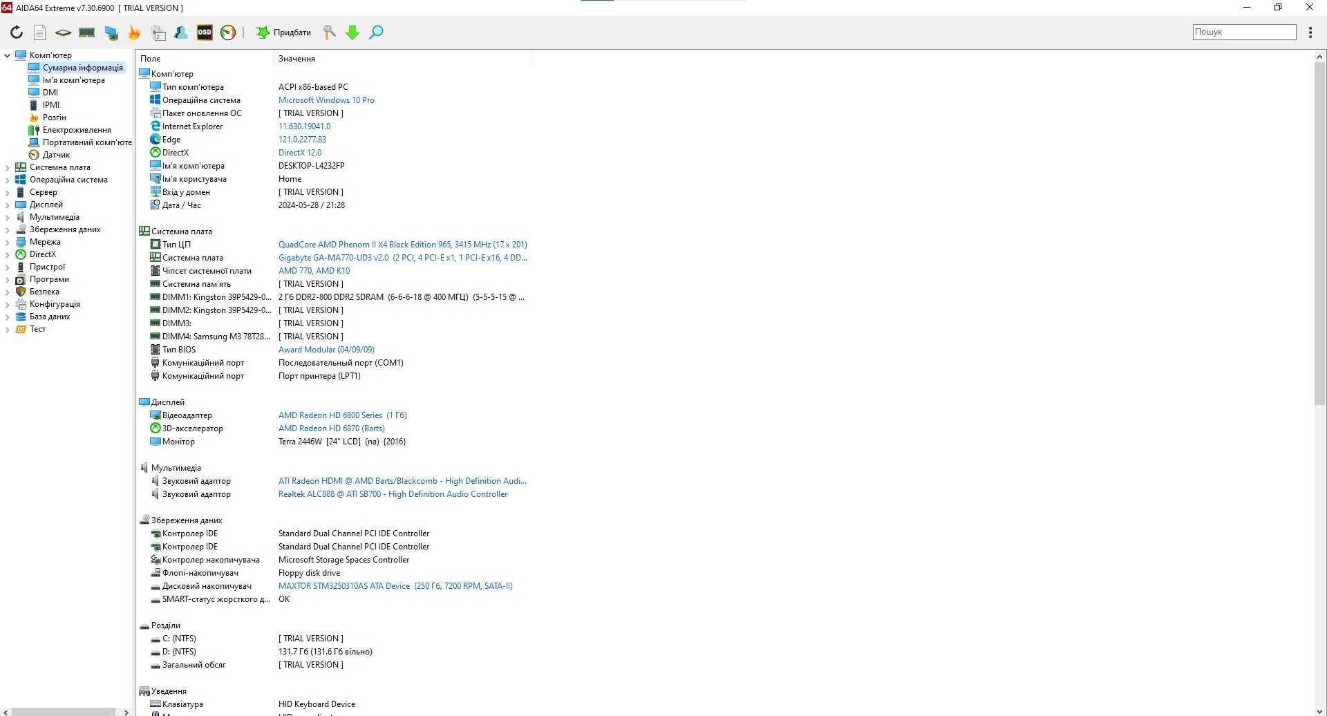Screen dimensions: 1327x716
Task: Click the Придбати purchase button
Action: tap(283, 32)
